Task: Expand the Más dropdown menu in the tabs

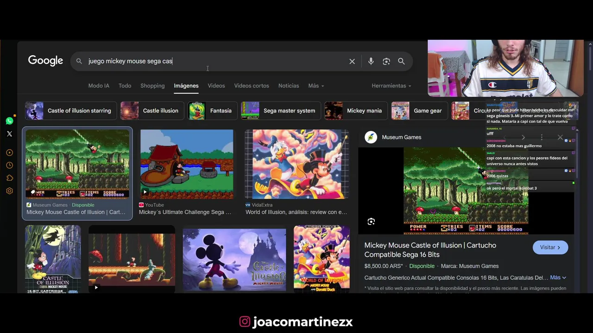Action: tap(316, 86)
